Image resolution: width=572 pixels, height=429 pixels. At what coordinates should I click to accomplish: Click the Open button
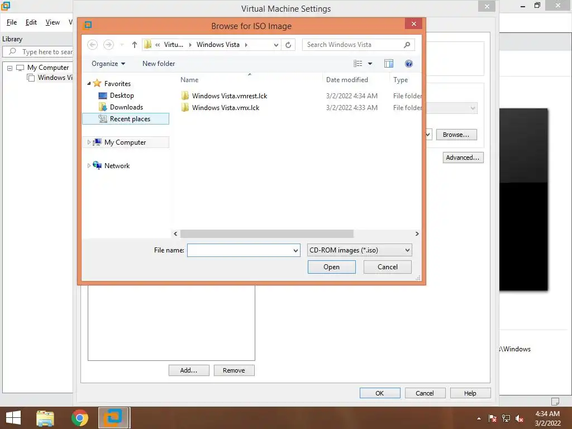[x=331, y=266]
